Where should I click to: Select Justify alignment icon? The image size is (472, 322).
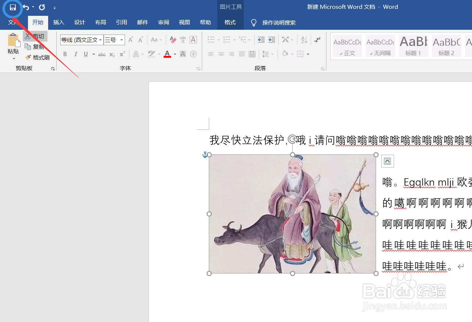click(x=242, y=54)
